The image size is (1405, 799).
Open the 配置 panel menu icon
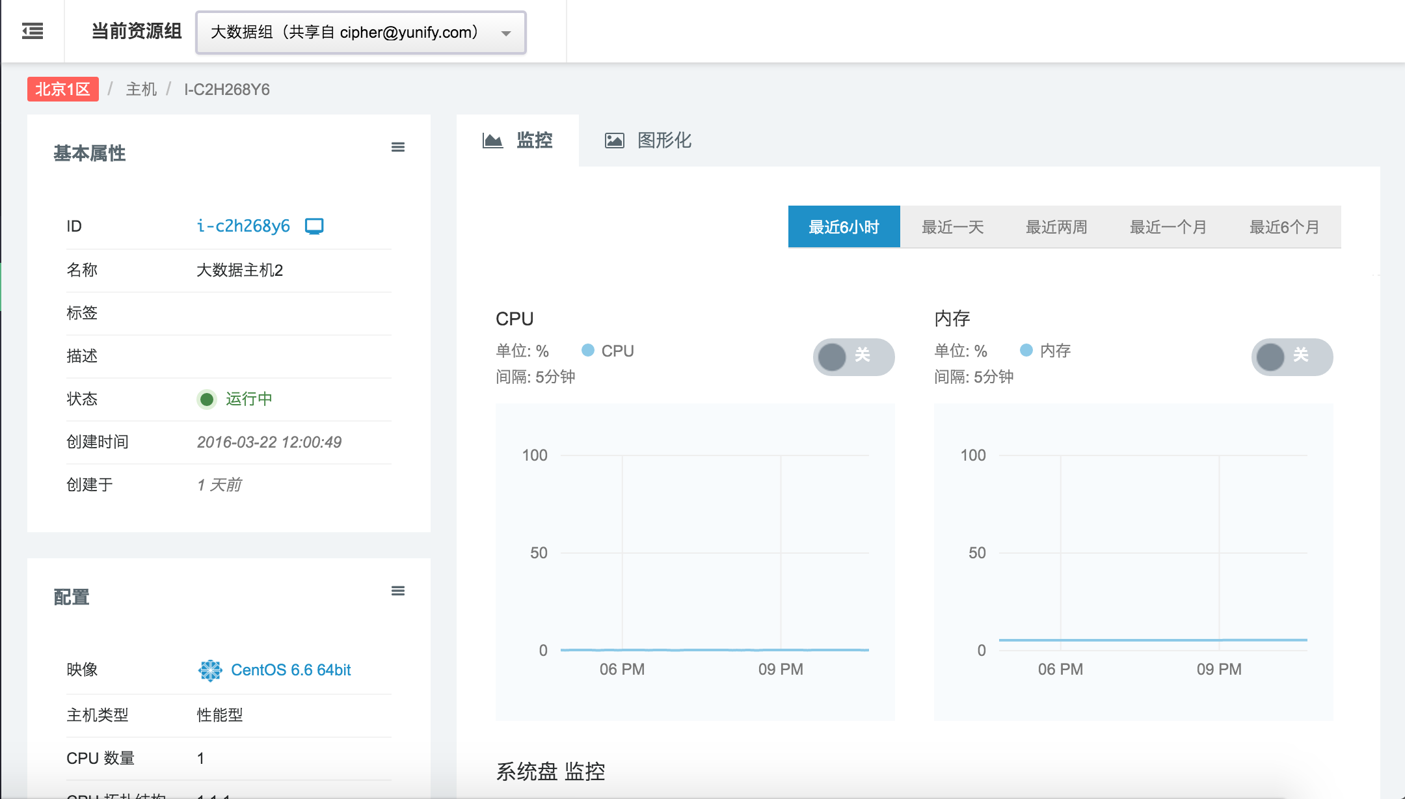(x=398, y=591)
